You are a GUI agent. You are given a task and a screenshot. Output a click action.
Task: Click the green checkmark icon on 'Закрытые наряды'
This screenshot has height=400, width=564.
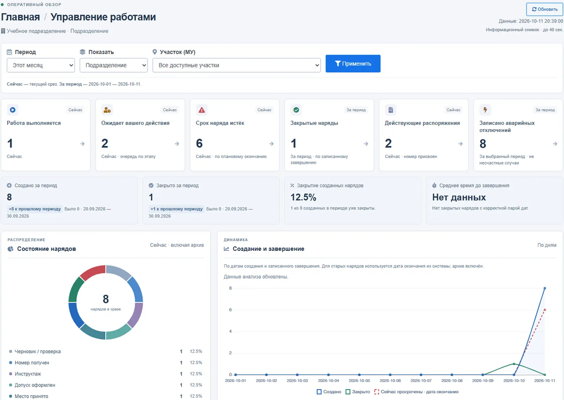click(x=296, y=110)
